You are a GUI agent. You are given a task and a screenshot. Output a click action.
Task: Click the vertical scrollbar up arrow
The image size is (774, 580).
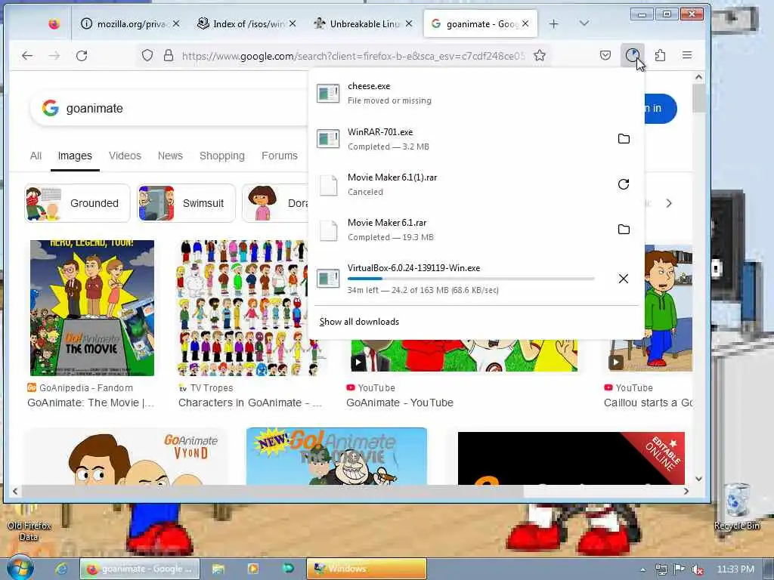[698, 77]
